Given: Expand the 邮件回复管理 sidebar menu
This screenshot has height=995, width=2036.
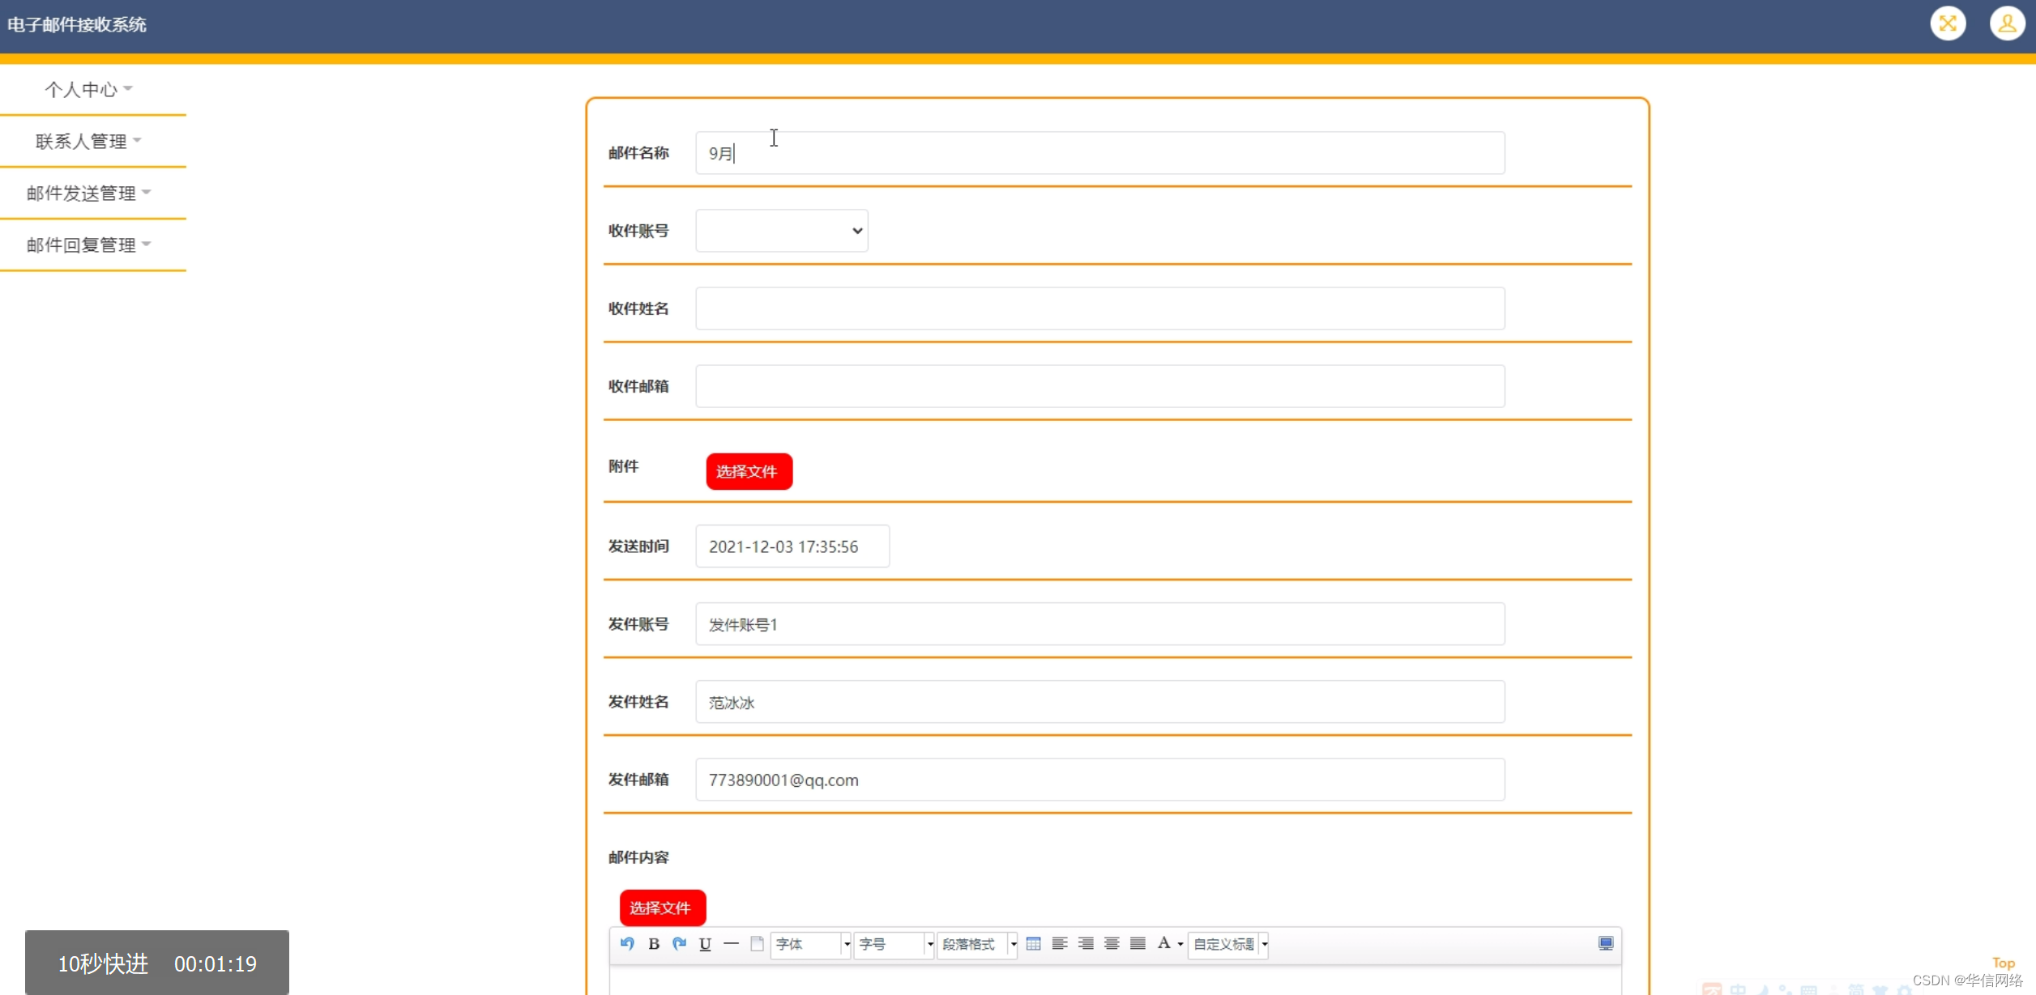Looking at the screenshot, I should [x=88, y=244].
